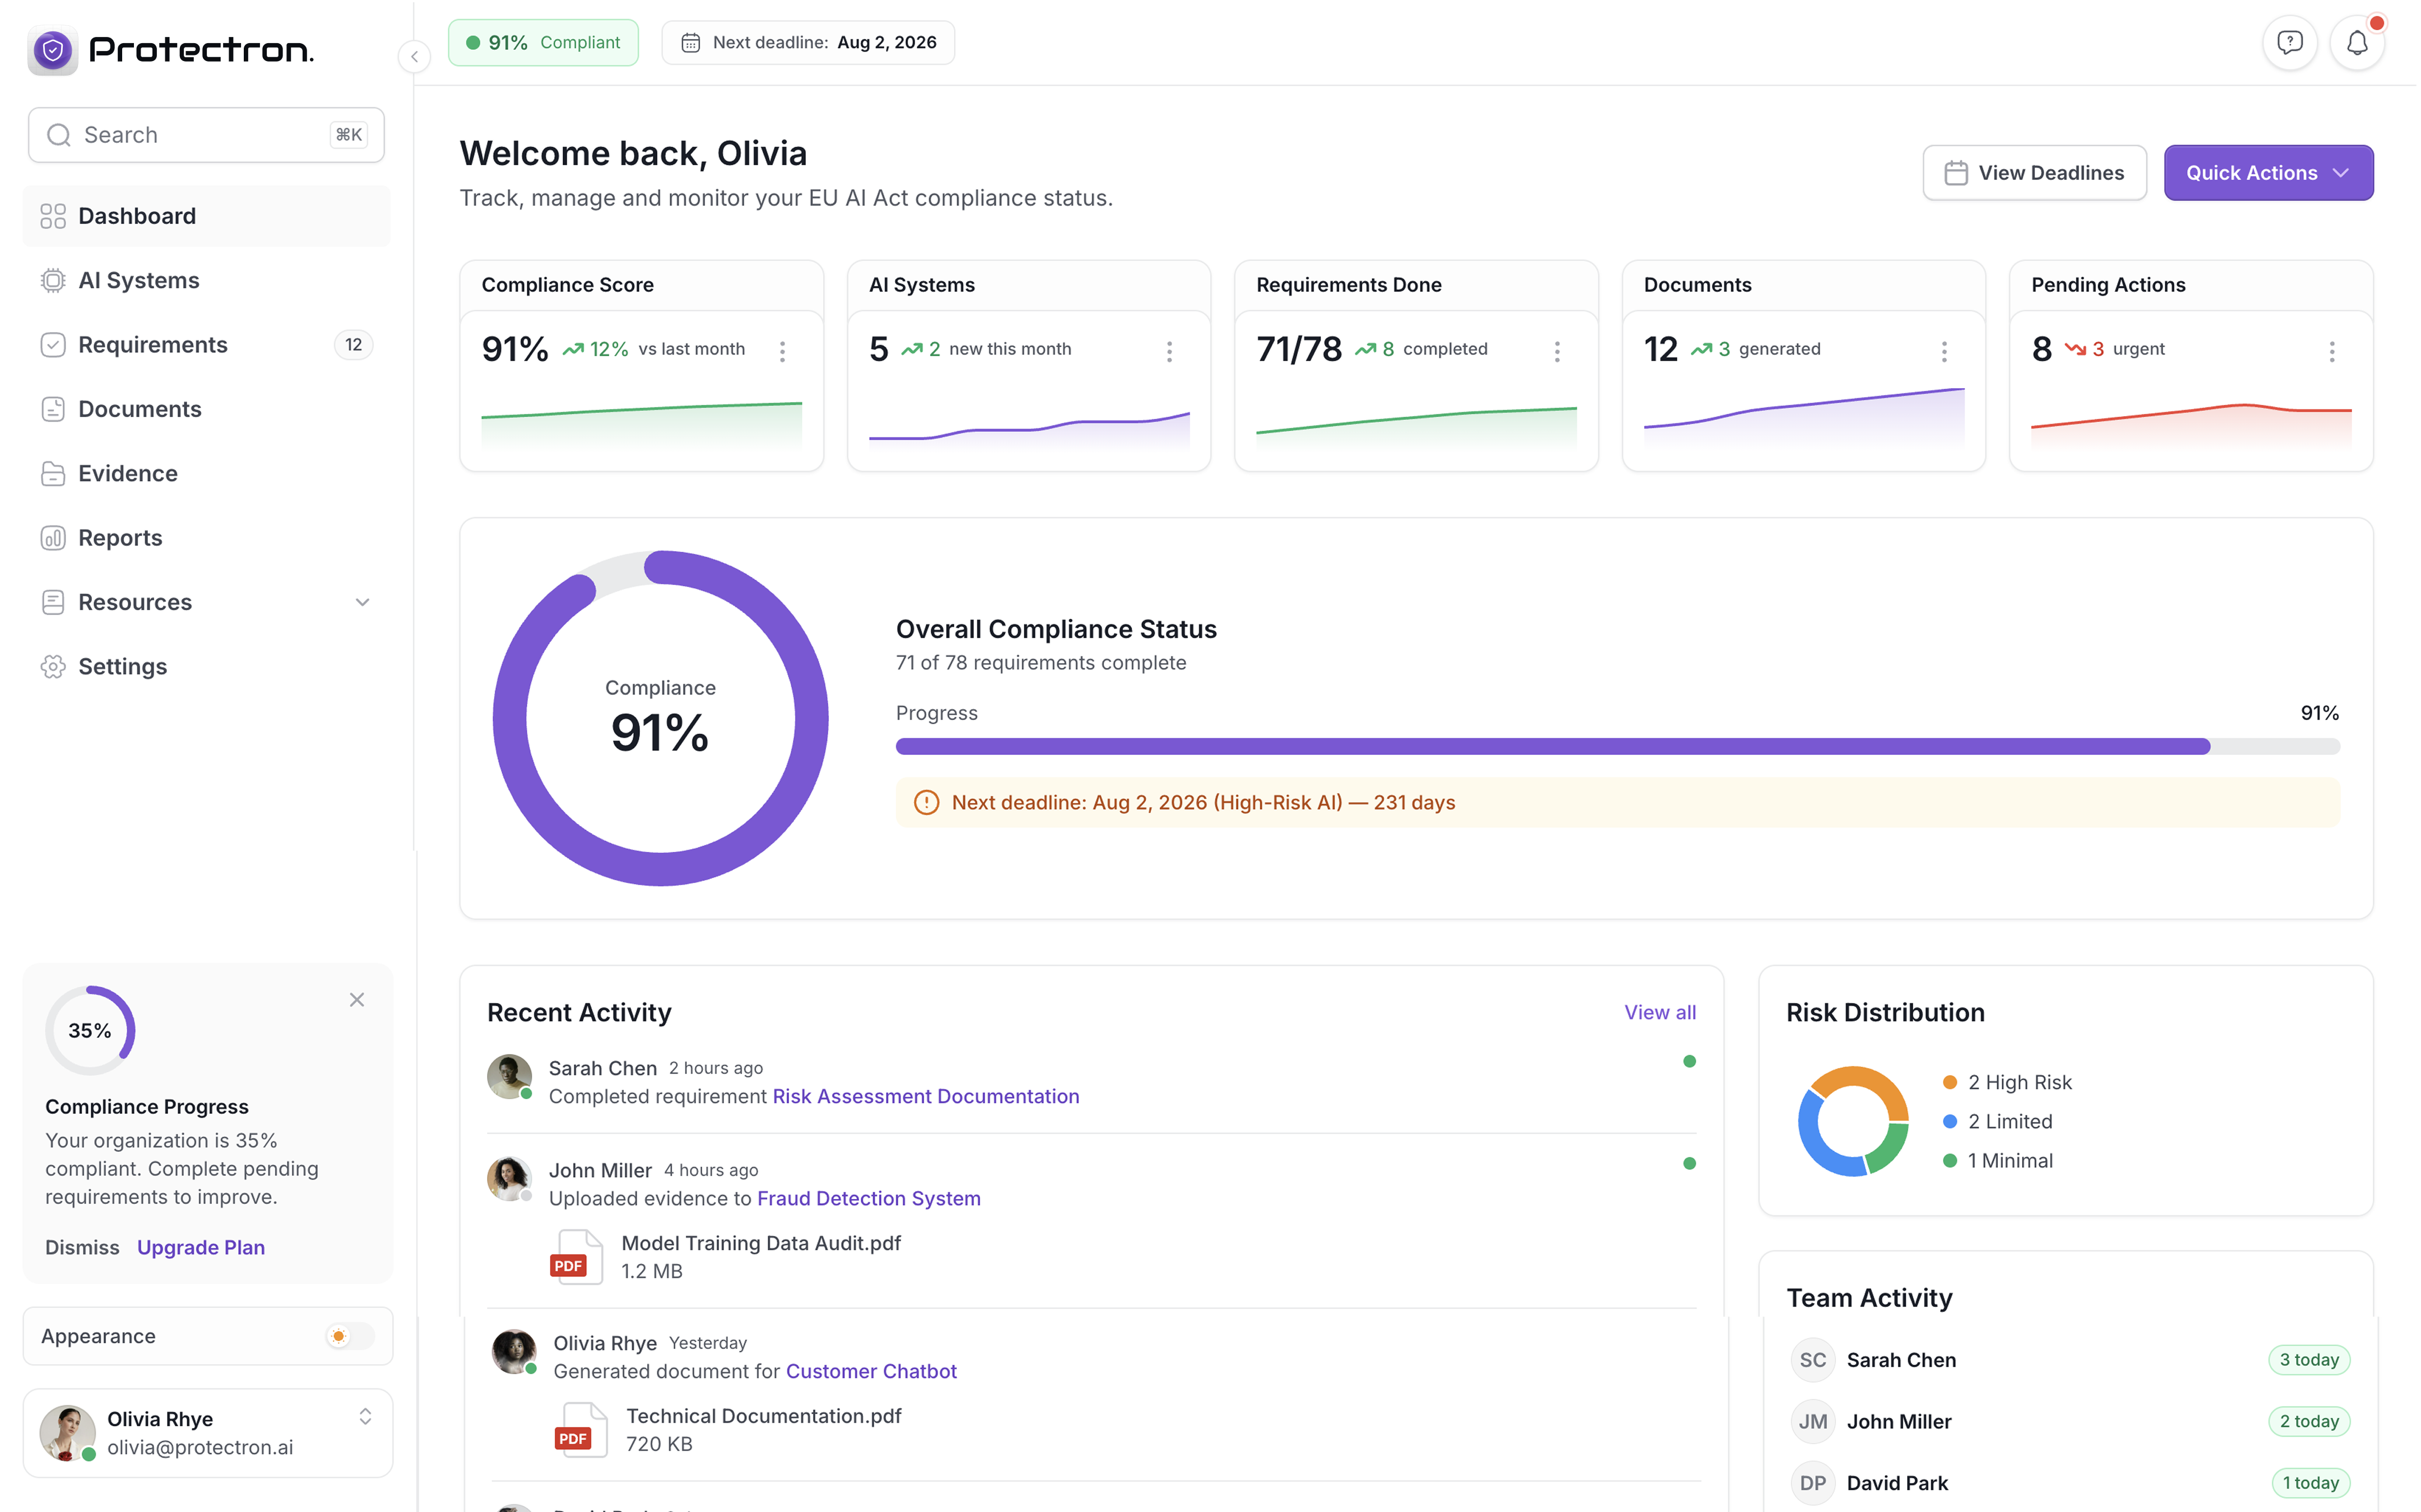
Task: Expand the Resources section
Action: (362, 602)
